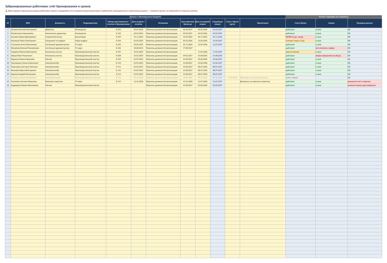Click the 'Проверка данных' column header

(x=365, y=23)
